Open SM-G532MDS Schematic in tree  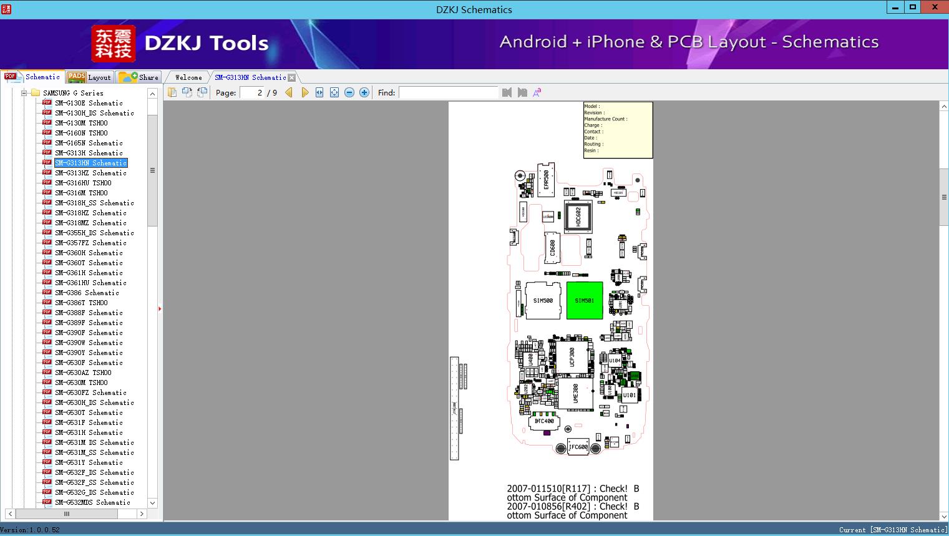coord(92,502)
